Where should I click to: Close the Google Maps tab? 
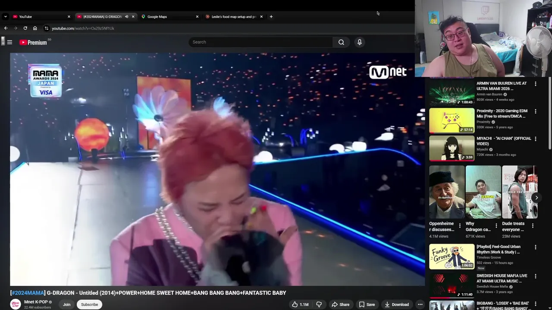click(197, 16)
